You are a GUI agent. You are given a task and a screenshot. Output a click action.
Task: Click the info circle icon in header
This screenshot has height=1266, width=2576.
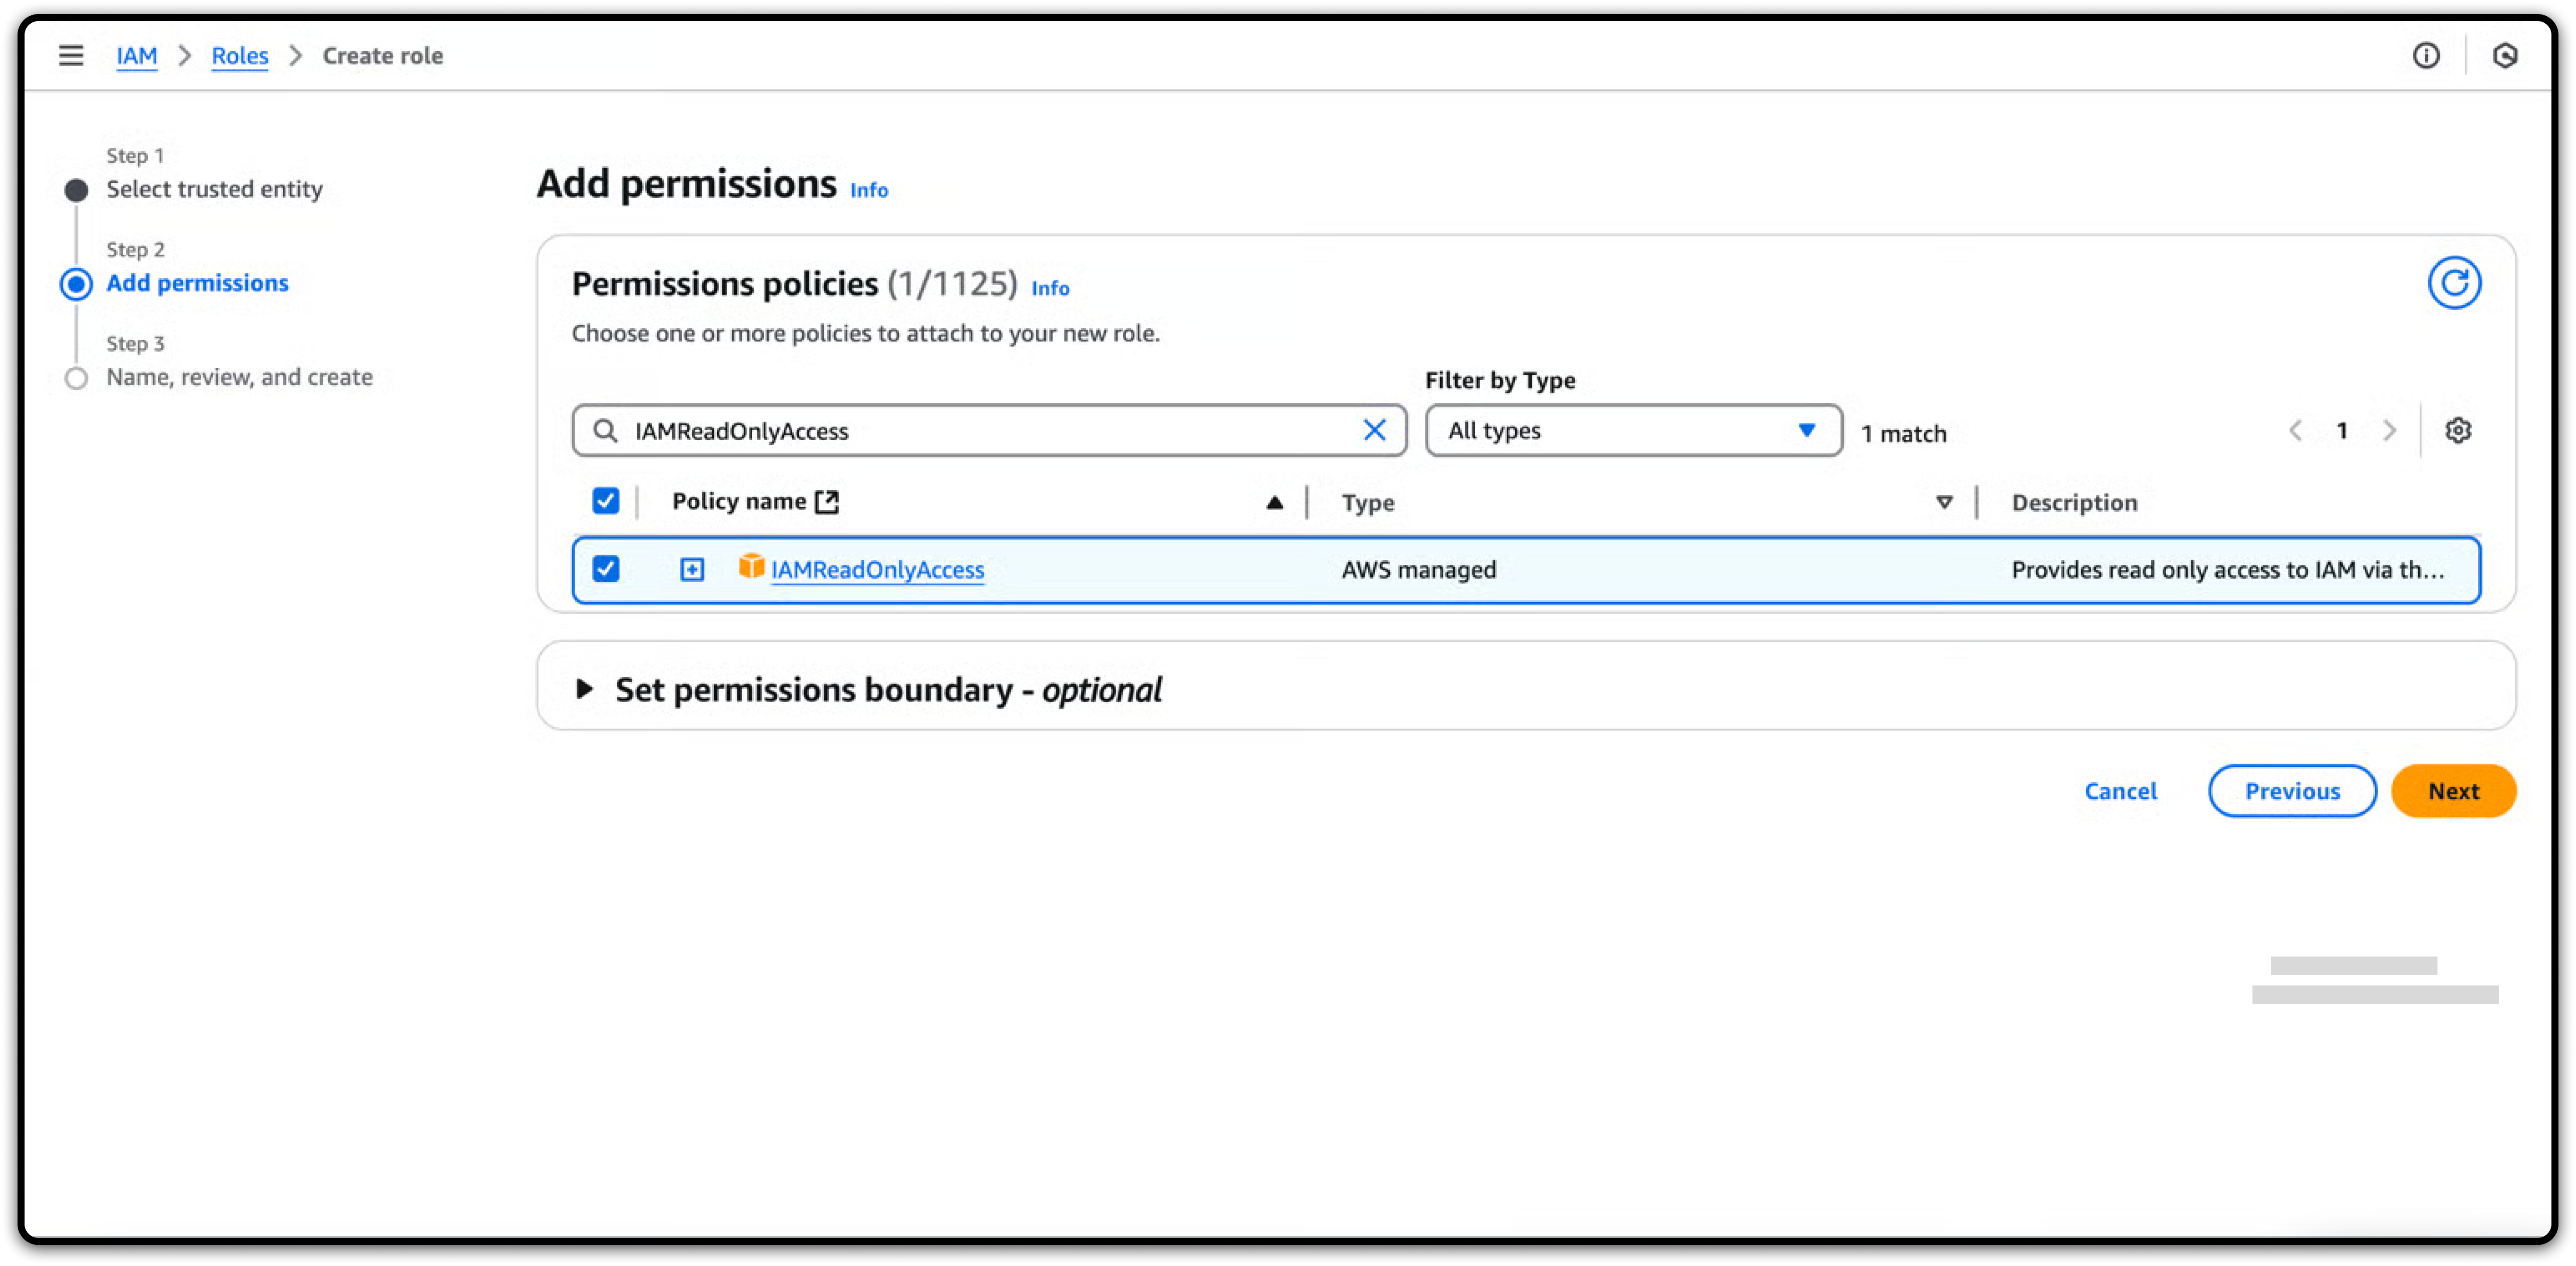tap(2426, 56)
